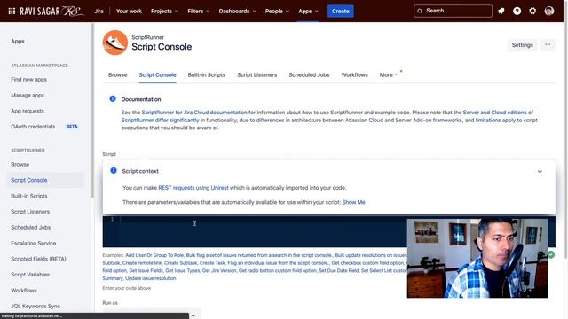Open sidebar Workflows item
Screen dimensions: 568x319
[24, 290]
